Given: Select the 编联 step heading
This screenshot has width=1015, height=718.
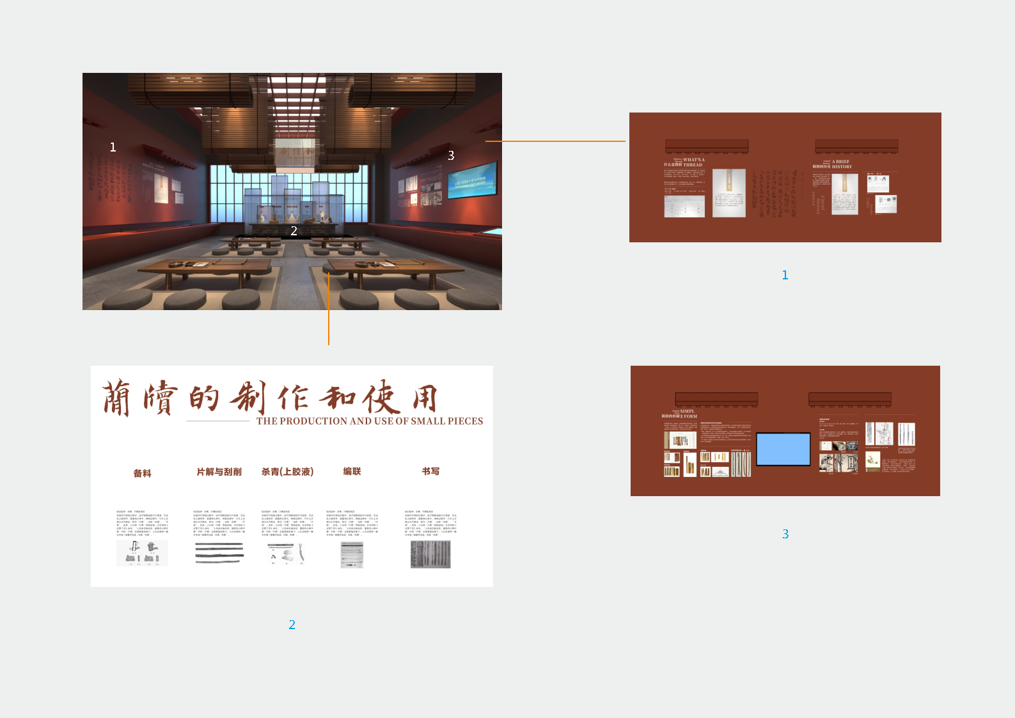Looking at the screenshot, I should click(x=352, y=471).
